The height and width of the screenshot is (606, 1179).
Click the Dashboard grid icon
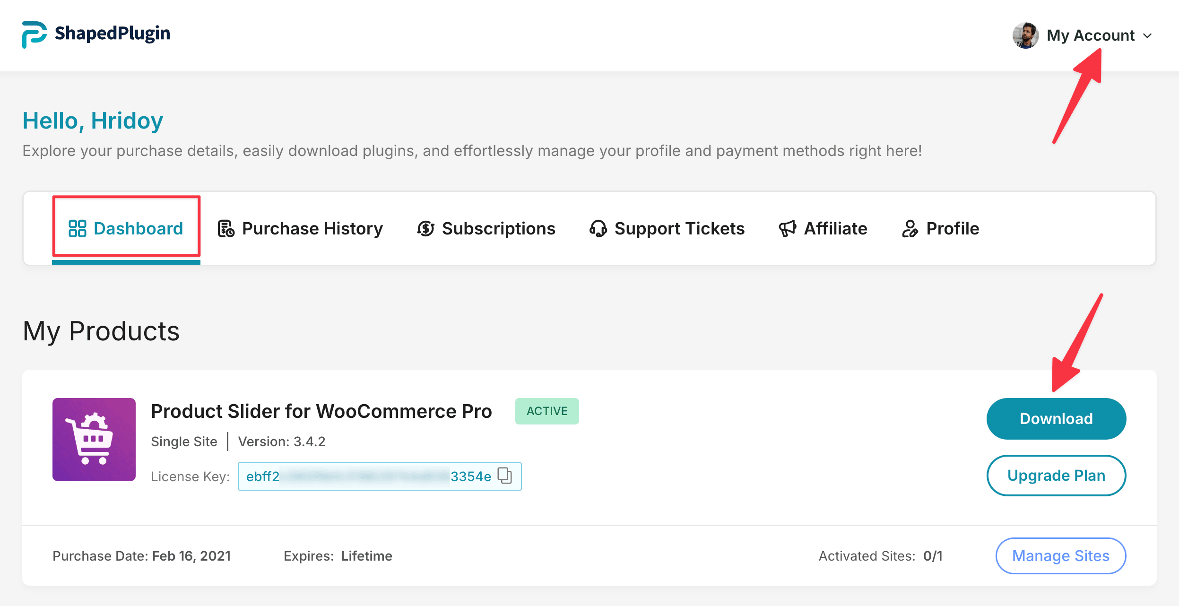(x=77, y=228)
